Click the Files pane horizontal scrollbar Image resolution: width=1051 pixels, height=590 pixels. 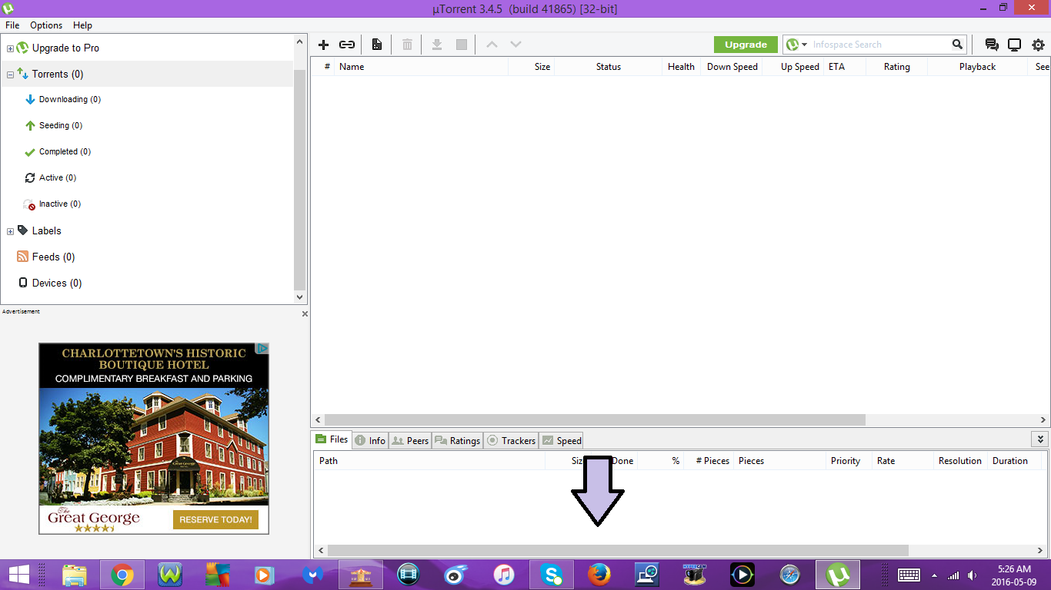618,551
